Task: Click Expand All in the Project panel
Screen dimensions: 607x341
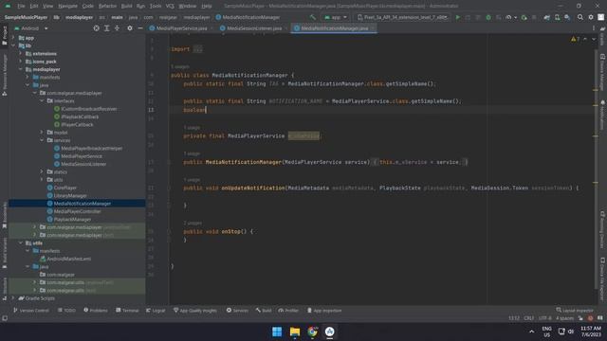Action: point(106,28)
